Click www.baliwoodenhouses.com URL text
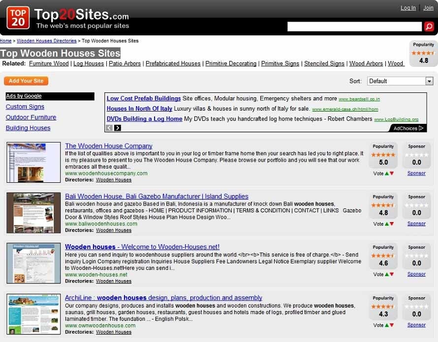 point(101,224)
